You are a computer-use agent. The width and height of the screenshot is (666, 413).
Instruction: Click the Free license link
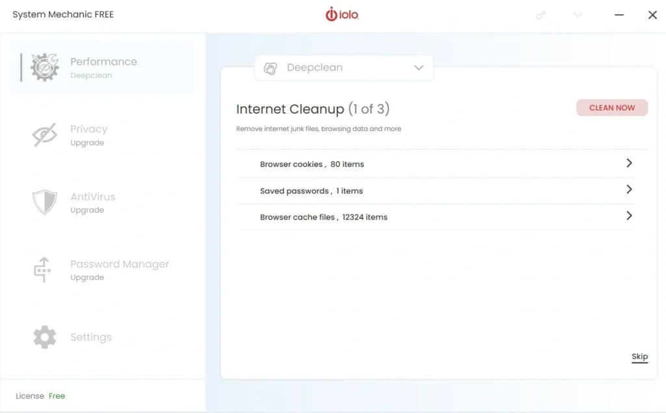[x=57, y=395]
